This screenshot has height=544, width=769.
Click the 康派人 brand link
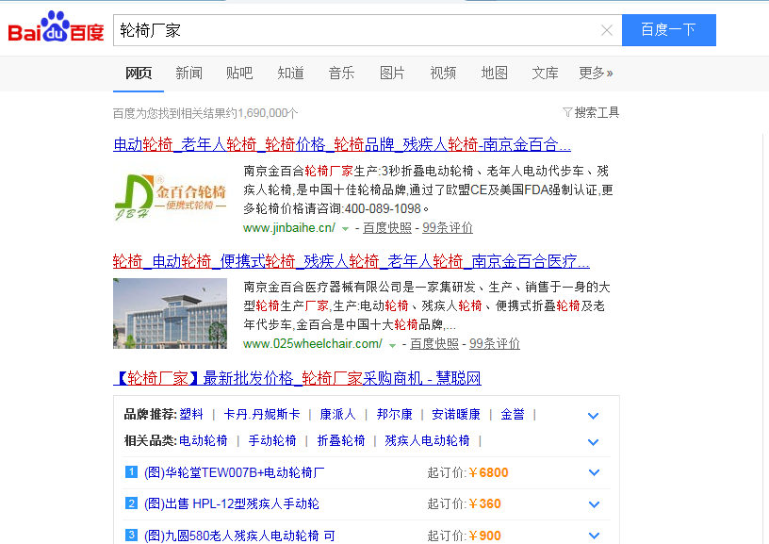338,415
